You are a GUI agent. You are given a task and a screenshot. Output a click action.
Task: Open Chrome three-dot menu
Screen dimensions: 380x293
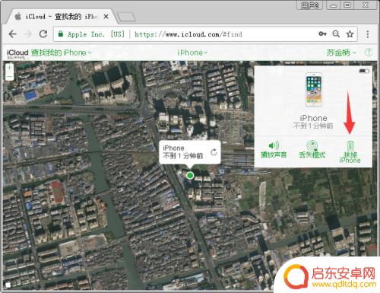[x=368, y=34]
